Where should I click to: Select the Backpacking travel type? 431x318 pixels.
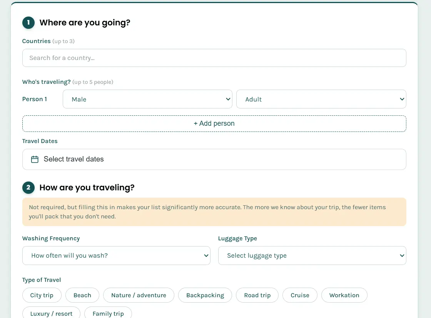205,295
